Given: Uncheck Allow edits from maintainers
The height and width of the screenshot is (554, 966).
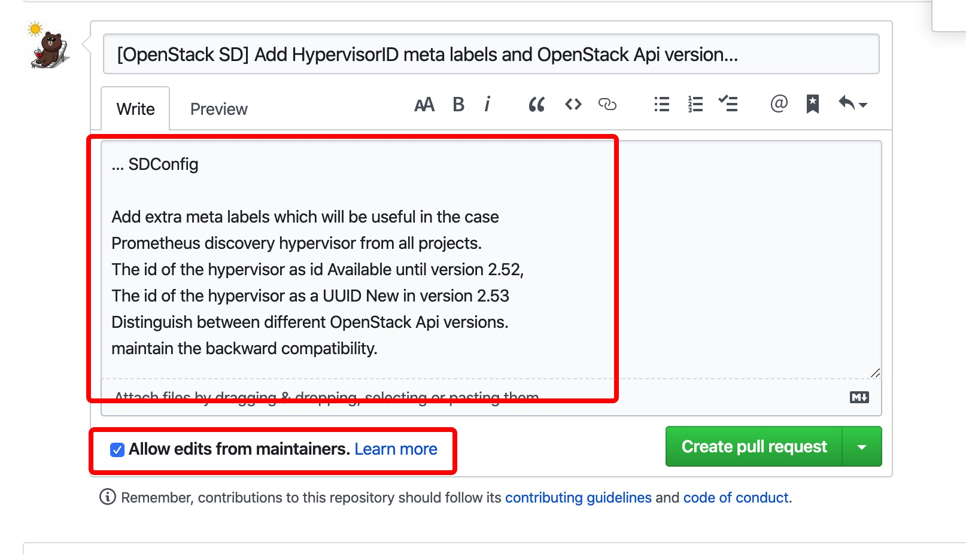Looking at the screenshot, I should pyautogui.click(x=117, y=450).
